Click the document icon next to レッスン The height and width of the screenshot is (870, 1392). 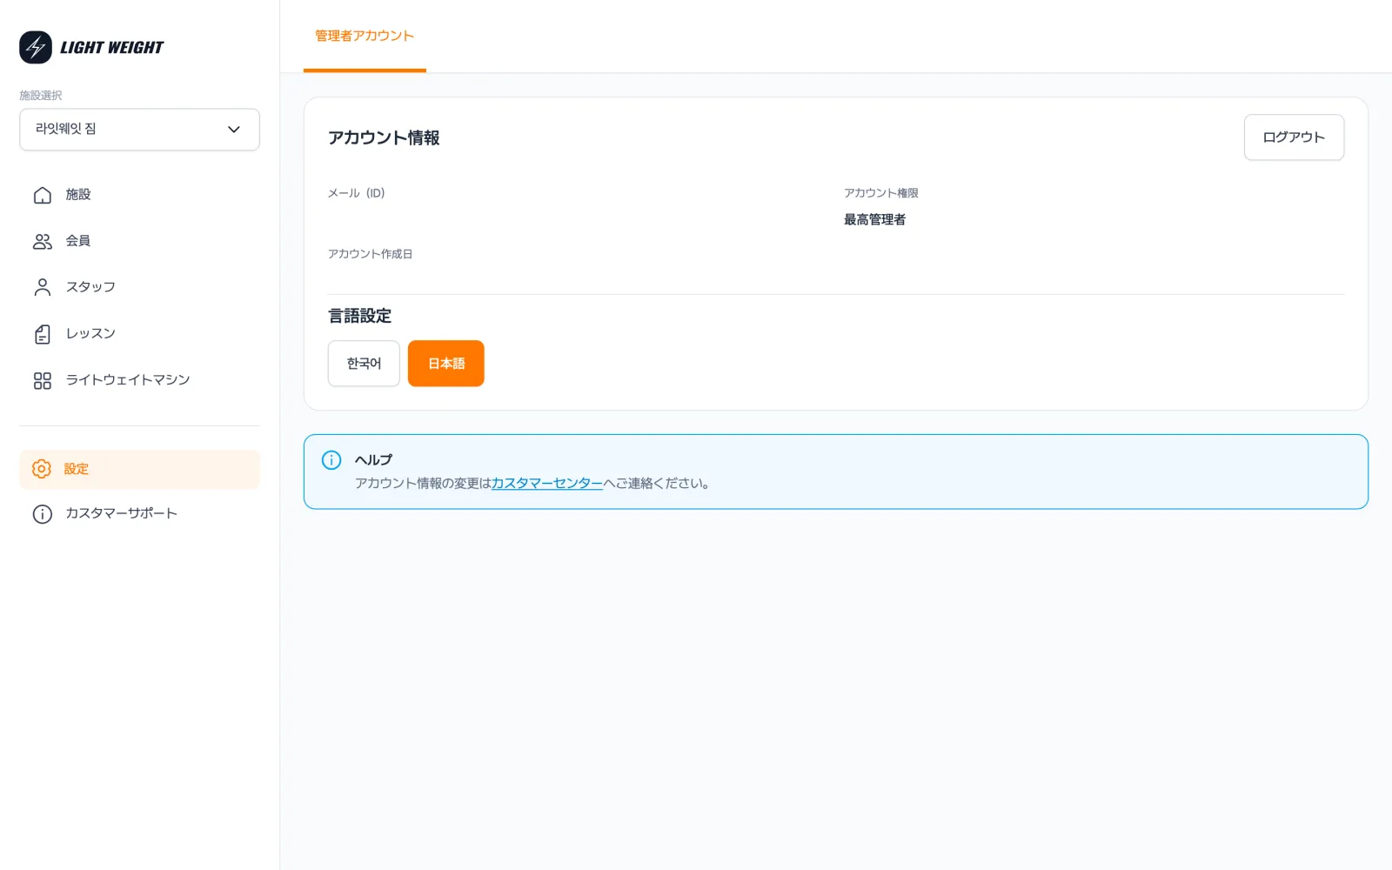42,334
